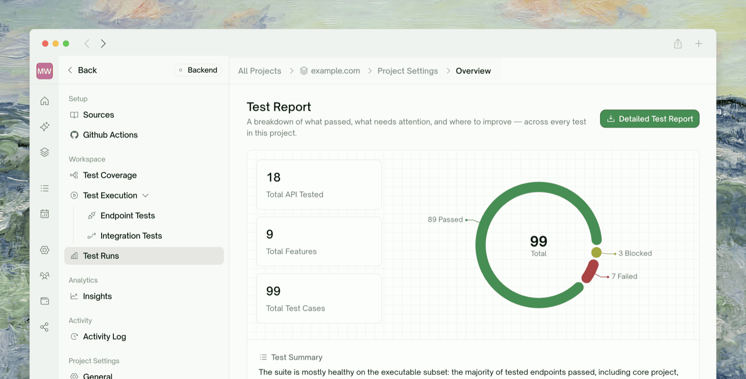Image resolution: width=746 pixels, height=379 pixels.
Task: Click the "99 Total" center of the donut
Action: click(539, 245)
